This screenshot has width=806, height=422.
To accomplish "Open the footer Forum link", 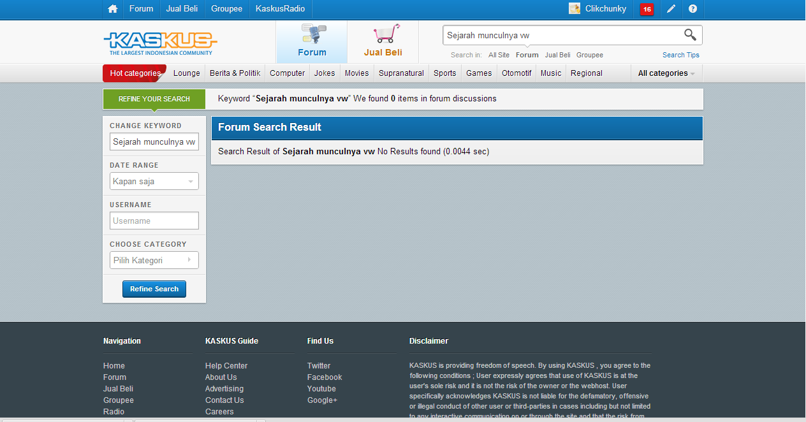I will (x=115, y=377).
